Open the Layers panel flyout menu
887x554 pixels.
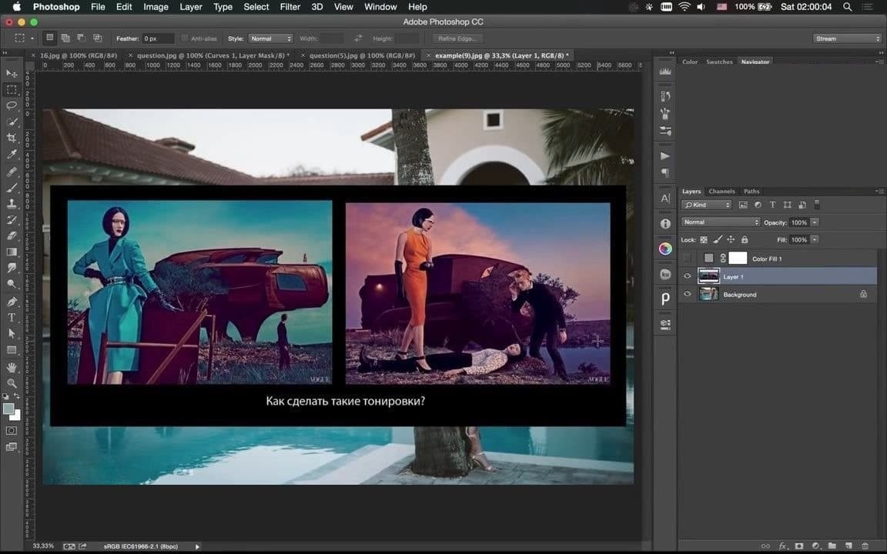click(879, 191)
